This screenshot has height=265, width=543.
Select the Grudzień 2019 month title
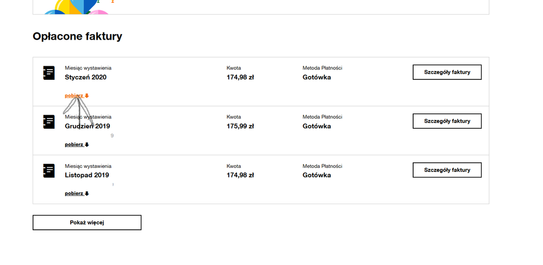[87, 126]
